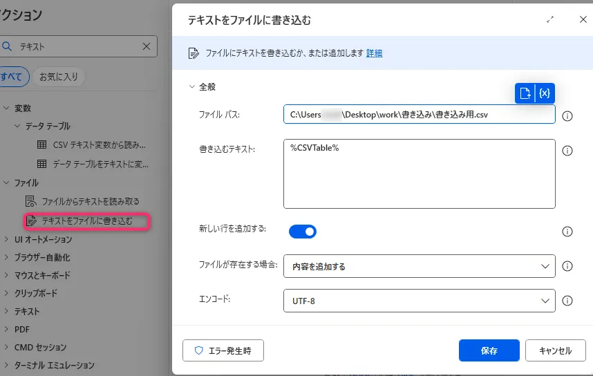Open the エンコード UTF-8 dropdown
The image size is (593, 376).
419,301
